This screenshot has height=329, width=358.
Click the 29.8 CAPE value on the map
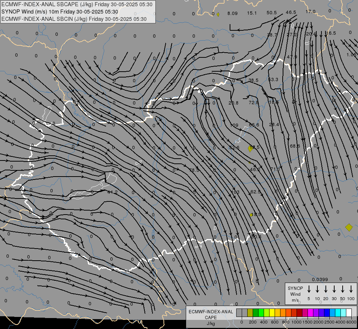[233, 103]
